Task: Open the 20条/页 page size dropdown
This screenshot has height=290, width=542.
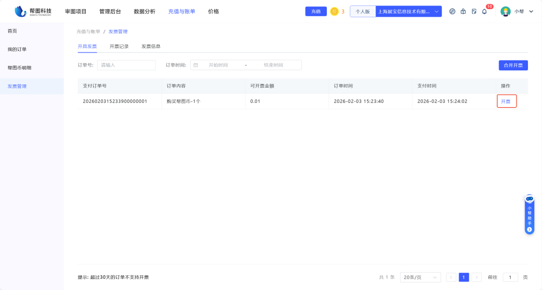Action: [x=420, y=277]
